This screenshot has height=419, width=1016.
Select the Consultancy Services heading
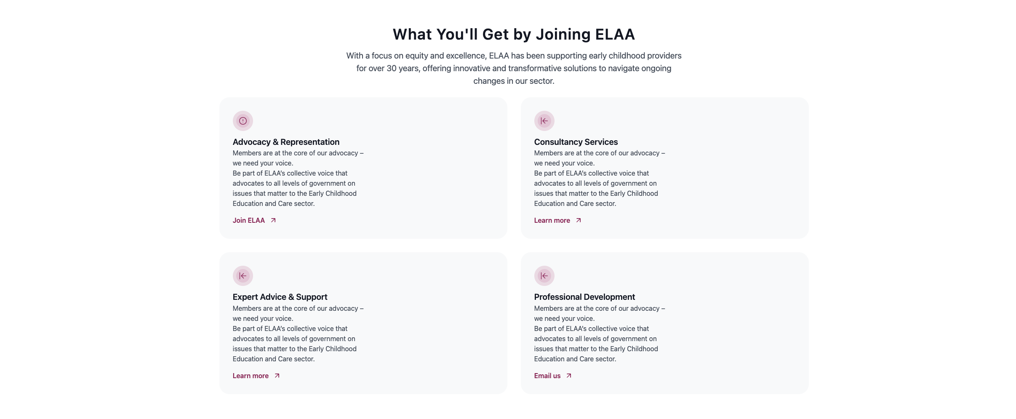[576, 142]
